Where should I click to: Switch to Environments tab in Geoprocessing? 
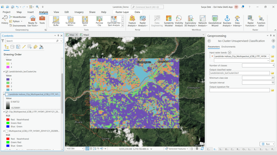point(228,47)
